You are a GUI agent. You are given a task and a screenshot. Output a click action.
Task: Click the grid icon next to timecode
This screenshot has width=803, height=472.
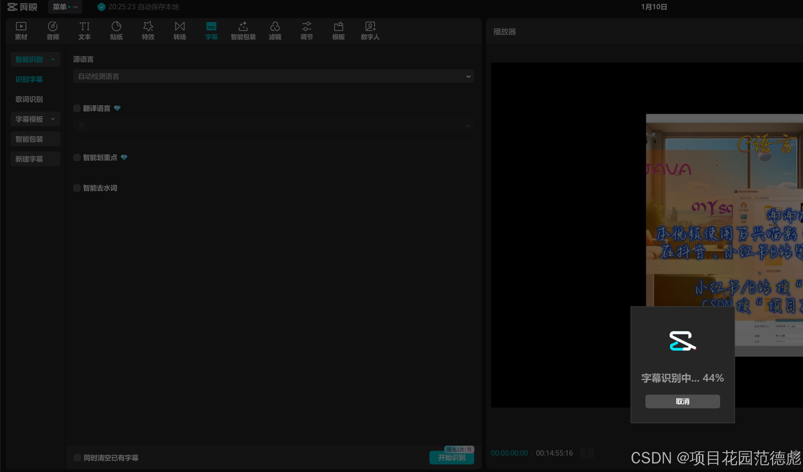coord(587,453)
